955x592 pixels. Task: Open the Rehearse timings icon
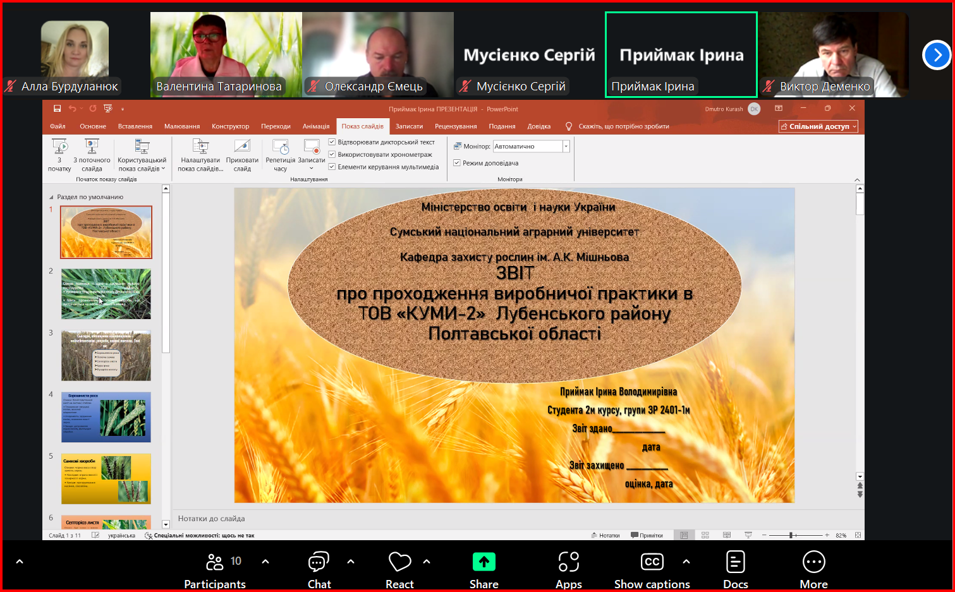pyautogui.click(x=281, y=147)
